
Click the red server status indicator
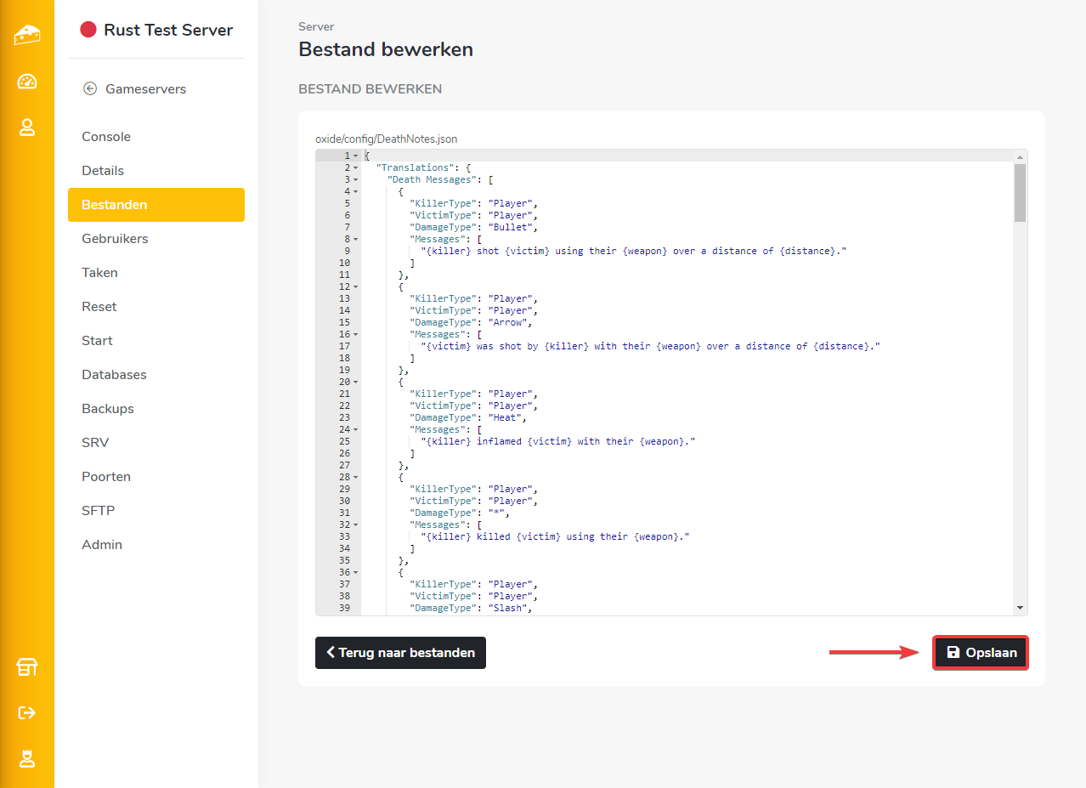click(x=88, y=30)
